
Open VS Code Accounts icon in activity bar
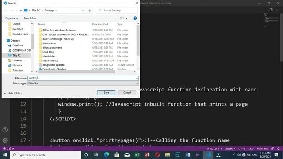5,129
